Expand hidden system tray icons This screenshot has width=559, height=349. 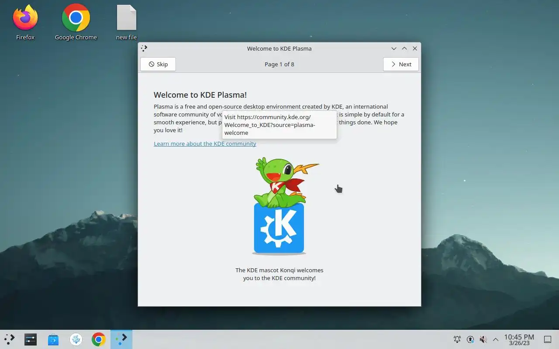coord(496,339)
